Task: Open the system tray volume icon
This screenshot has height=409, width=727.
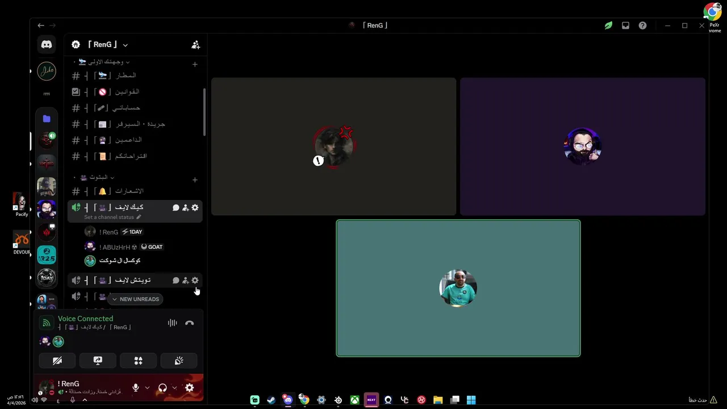Action: tap(35, 400)
